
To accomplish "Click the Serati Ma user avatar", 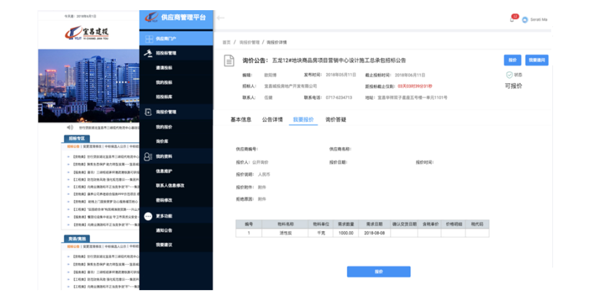I will (525, 20).
